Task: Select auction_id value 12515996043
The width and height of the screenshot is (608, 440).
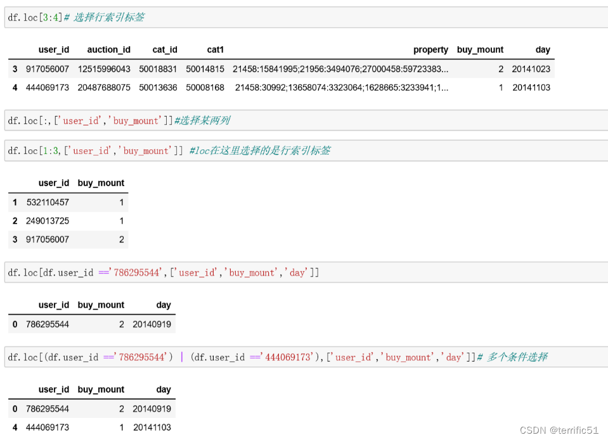Action: [x=104, y=69]
